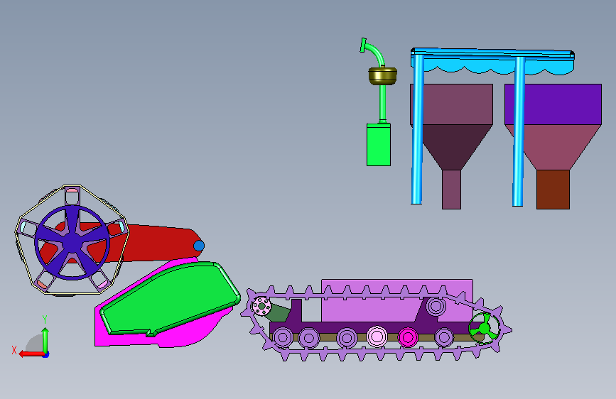Select the green three-blade rear wheel

[x=484, y=327]
